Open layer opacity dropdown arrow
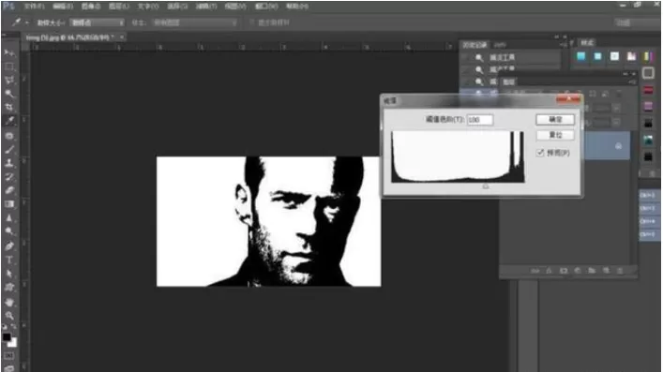 pyautogui.click(x=616, y=108)
